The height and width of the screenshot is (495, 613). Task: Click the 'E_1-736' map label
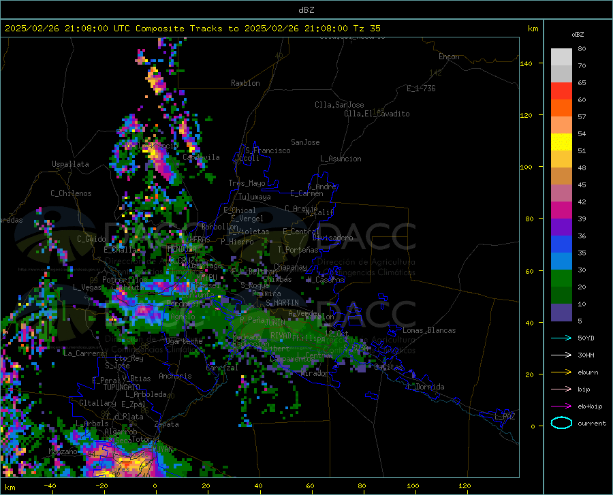421,89
